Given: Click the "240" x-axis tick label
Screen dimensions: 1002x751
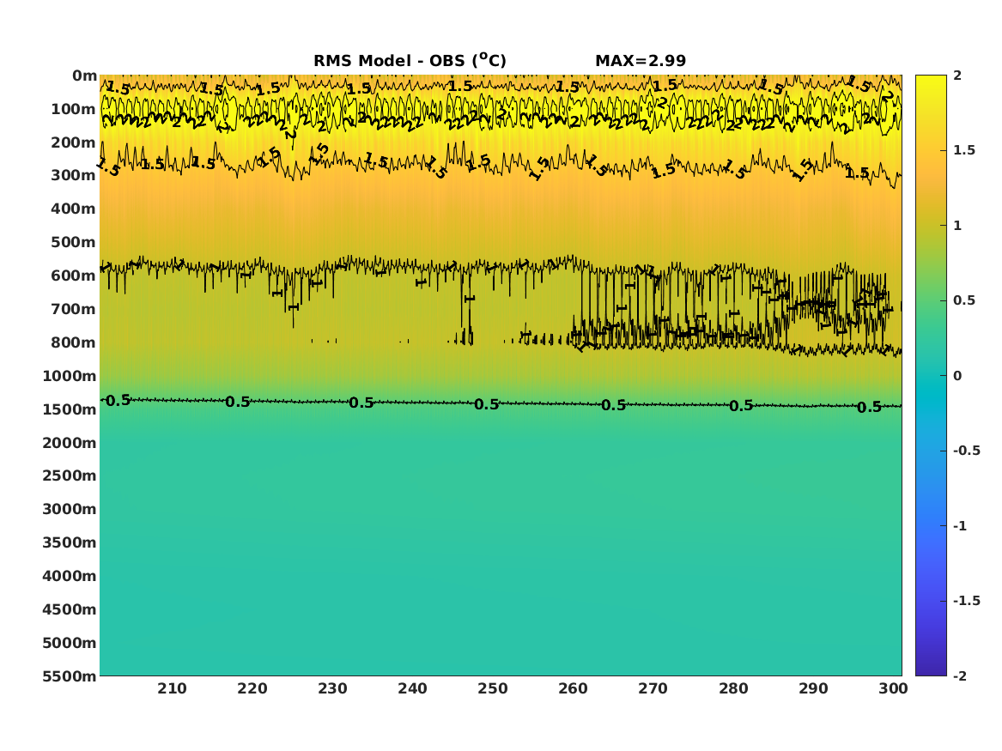Looking at the screenshot, I should coord(413,689).
